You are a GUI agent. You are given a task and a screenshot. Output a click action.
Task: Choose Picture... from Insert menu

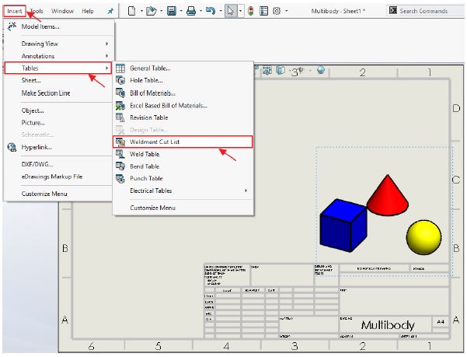point(33,123)
